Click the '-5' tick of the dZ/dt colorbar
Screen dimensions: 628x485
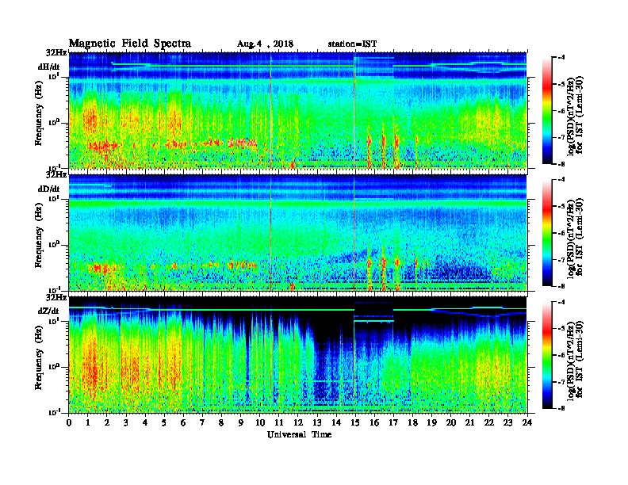561,329
